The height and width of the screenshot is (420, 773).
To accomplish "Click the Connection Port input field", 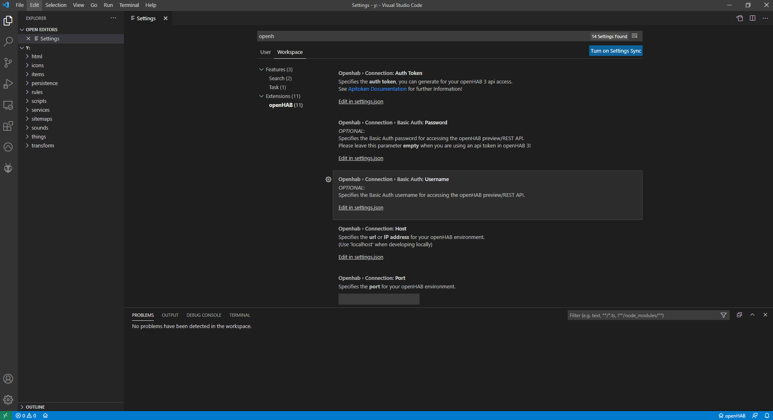I will (379, 299).
